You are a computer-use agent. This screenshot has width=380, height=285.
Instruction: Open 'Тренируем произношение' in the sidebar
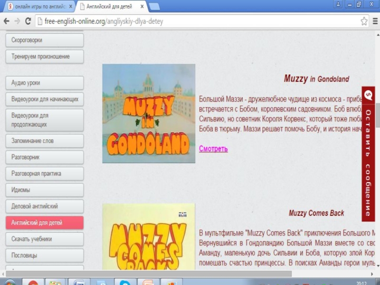[45, 57]
